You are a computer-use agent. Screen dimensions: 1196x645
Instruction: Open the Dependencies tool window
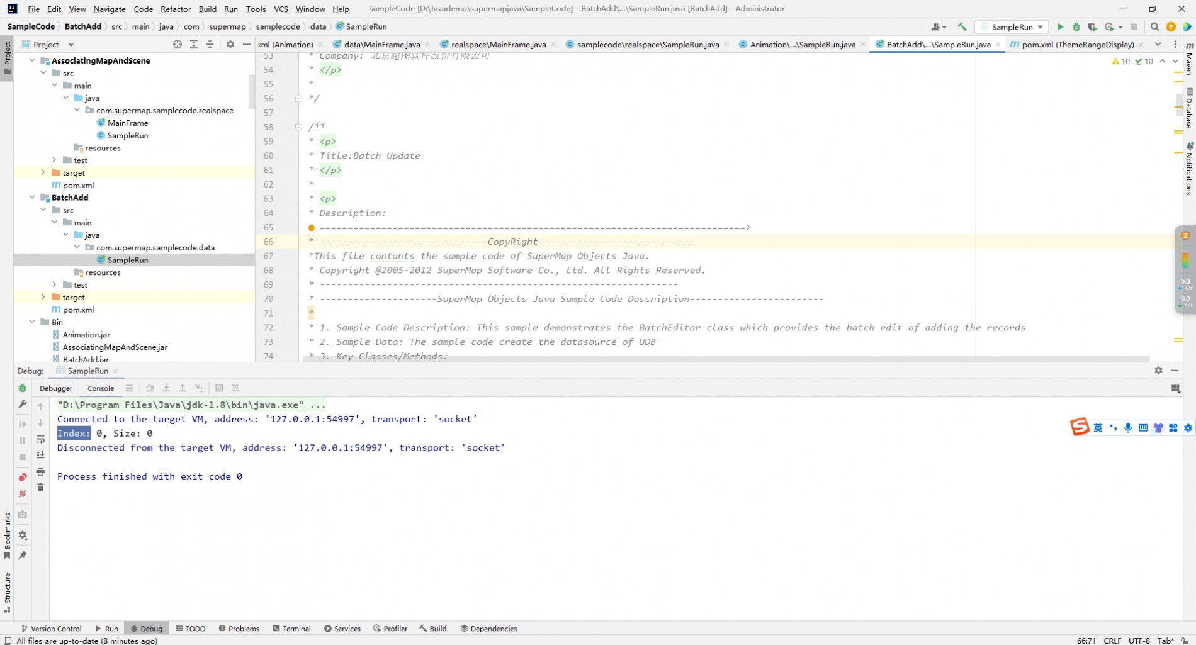[x=489, y=629]
